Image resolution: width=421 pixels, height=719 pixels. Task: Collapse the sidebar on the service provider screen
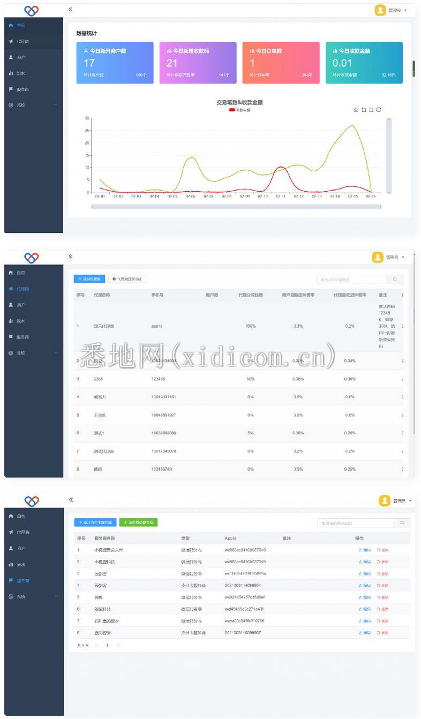click(x=71, y=500)
